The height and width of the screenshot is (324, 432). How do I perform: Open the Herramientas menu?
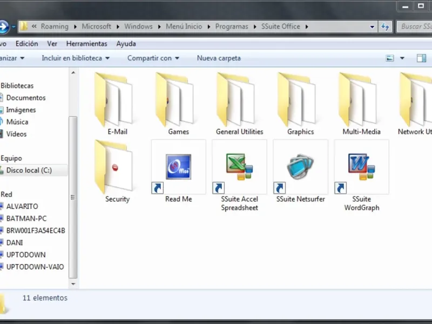tap(86, 44)
